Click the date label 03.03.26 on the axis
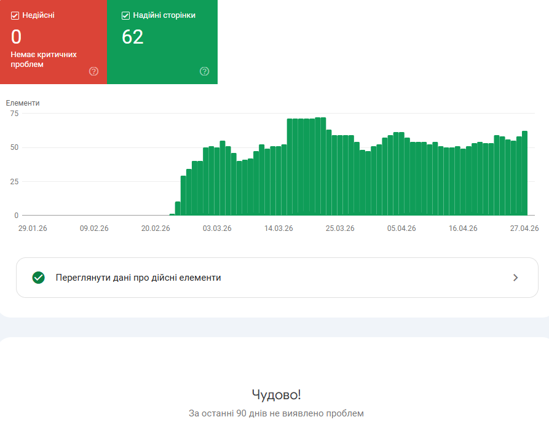The height and width of the screenshot is (433, 549). pyautogui.click(x=217, y=228)
